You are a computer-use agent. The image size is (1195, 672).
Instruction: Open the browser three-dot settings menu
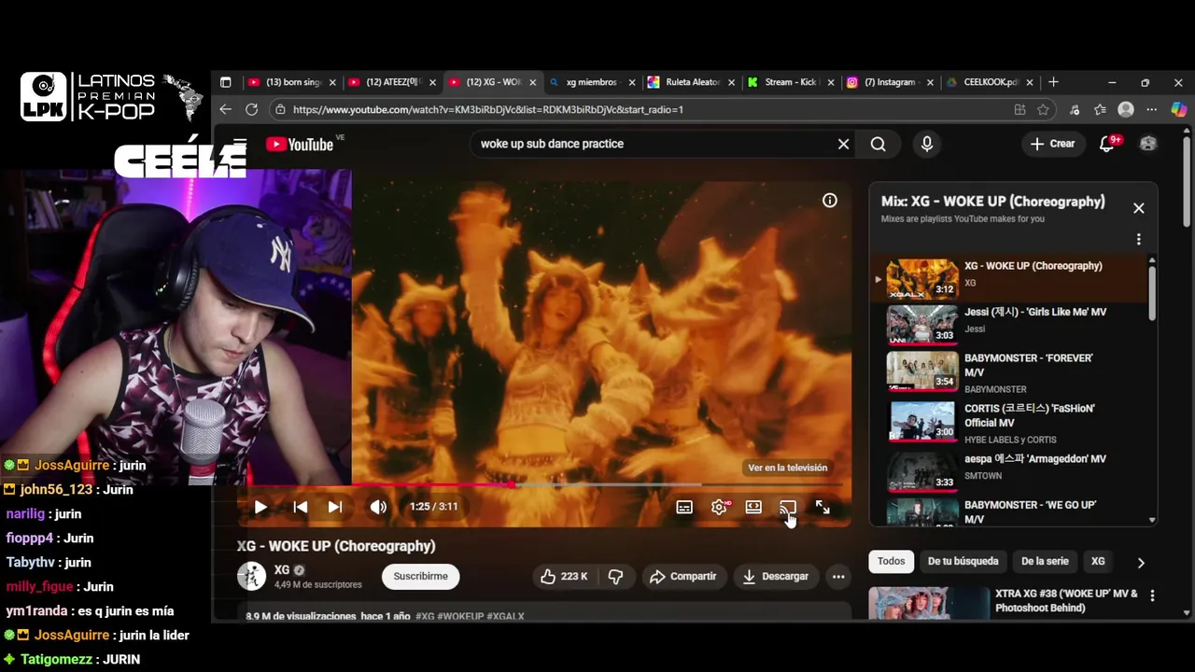[x=1152, y=109]
